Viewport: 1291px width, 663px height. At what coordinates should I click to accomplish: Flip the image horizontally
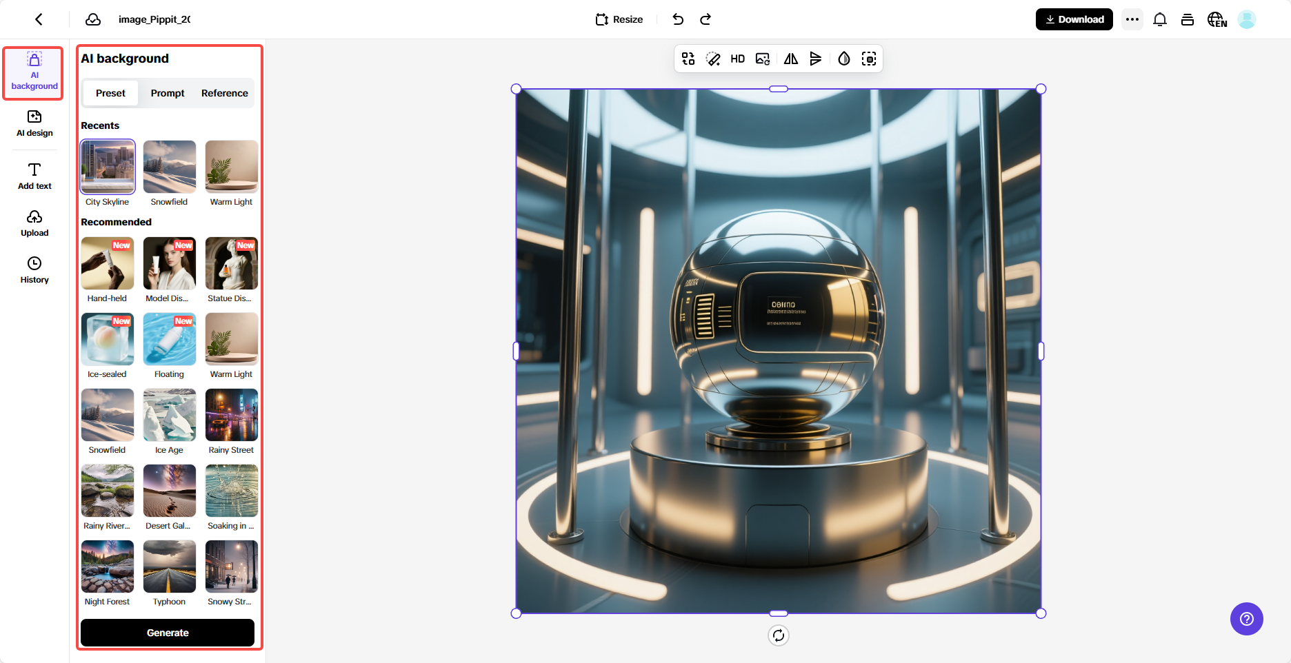790,59
